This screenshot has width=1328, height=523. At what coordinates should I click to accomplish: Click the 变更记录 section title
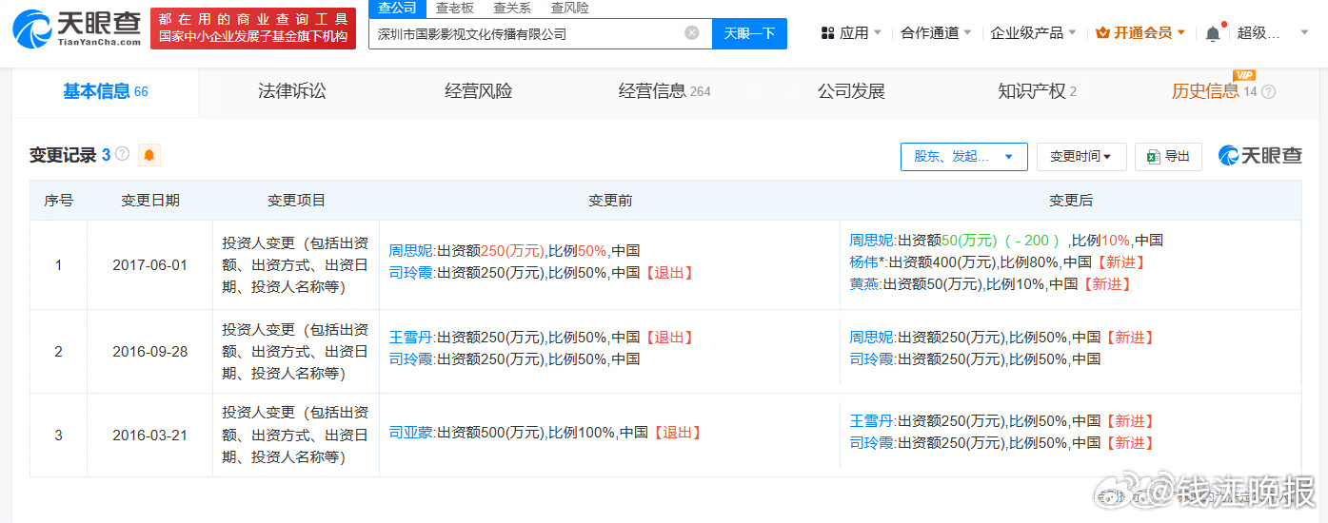[63, 155]
